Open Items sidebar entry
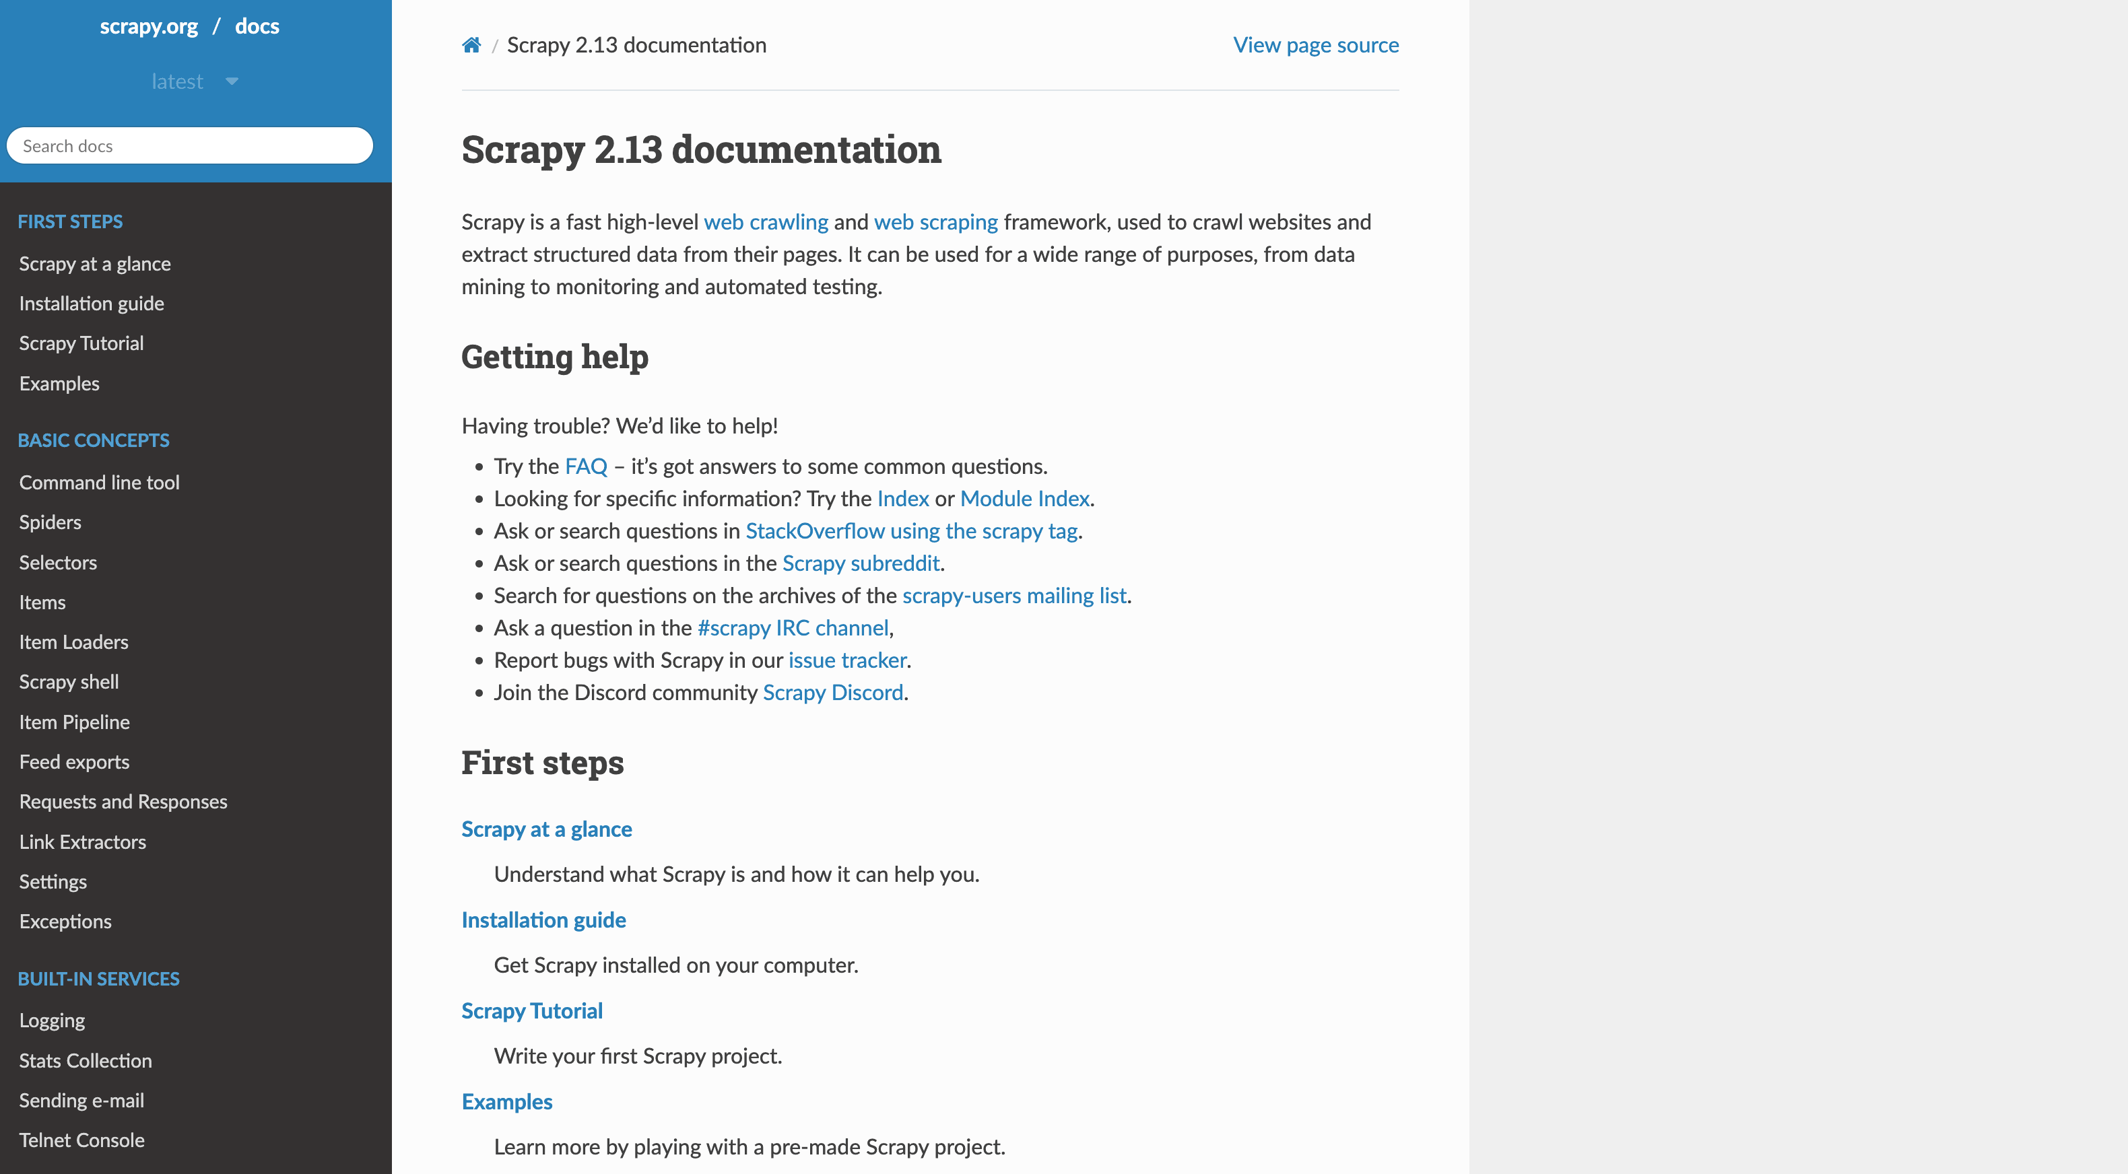The height and width of the screenshot is (1174, 2128). [42, 602]
